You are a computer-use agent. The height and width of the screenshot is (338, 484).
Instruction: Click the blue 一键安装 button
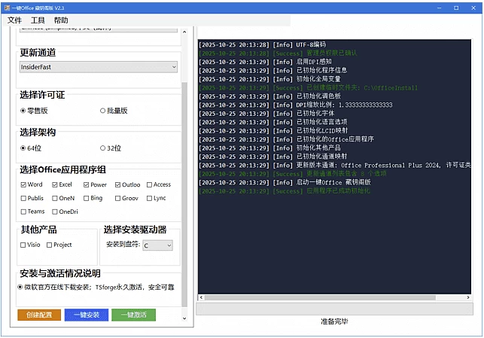(87, 315)
